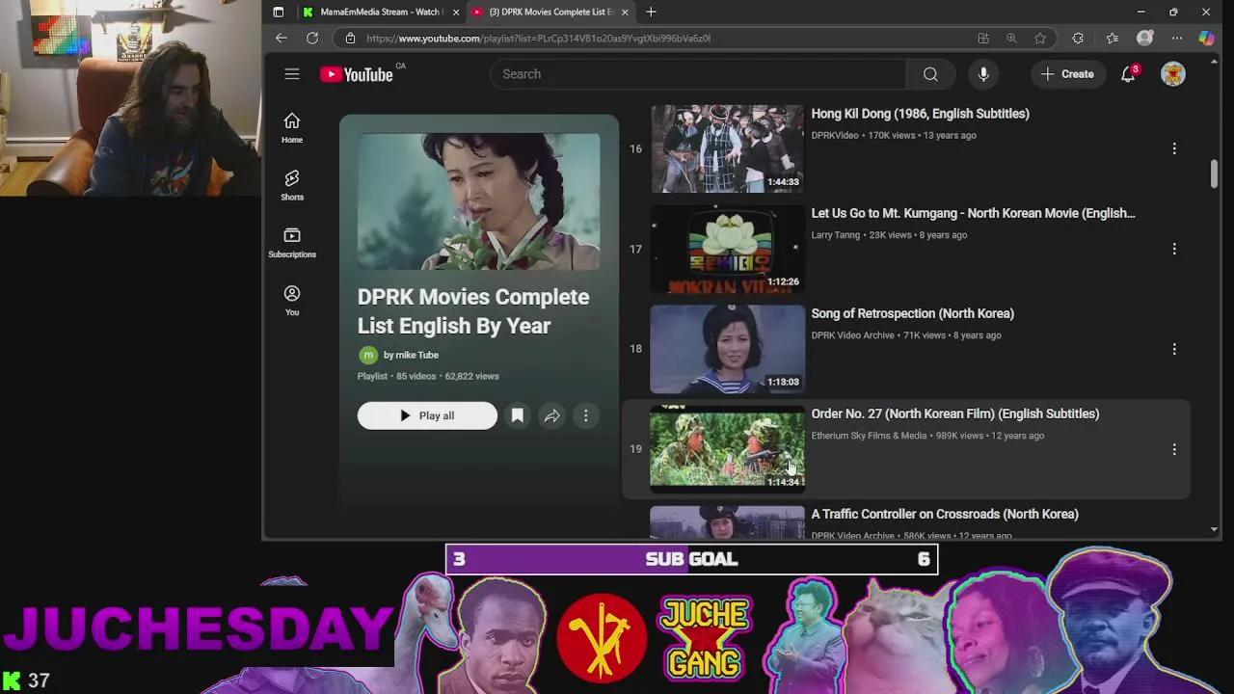Open options for Song of Retrospection

(1174, 349)
